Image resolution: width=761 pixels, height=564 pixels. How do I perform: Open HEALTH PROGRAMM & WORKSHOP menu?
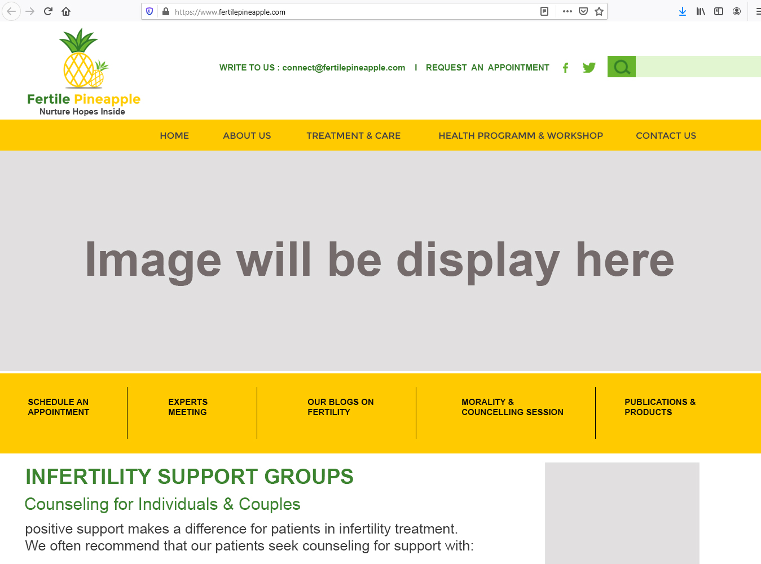pos(520,136)
